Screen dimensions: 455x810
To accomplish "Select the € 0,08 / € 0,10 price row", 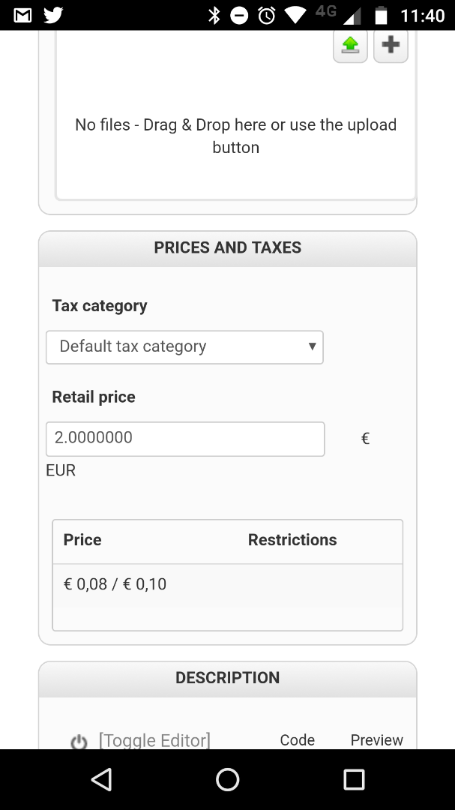I will [227, 584].
